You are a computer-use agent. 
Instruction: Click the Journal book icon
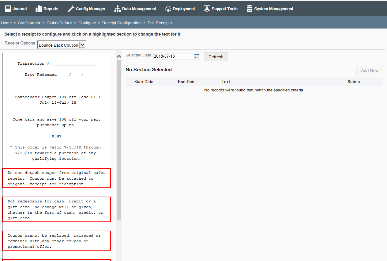pyautogui.click(x=8, y=9)
